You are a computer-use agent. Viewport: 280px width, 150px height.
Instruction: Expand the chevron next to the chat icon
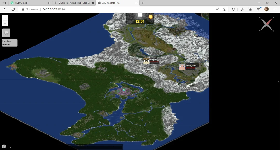(10, 147)
